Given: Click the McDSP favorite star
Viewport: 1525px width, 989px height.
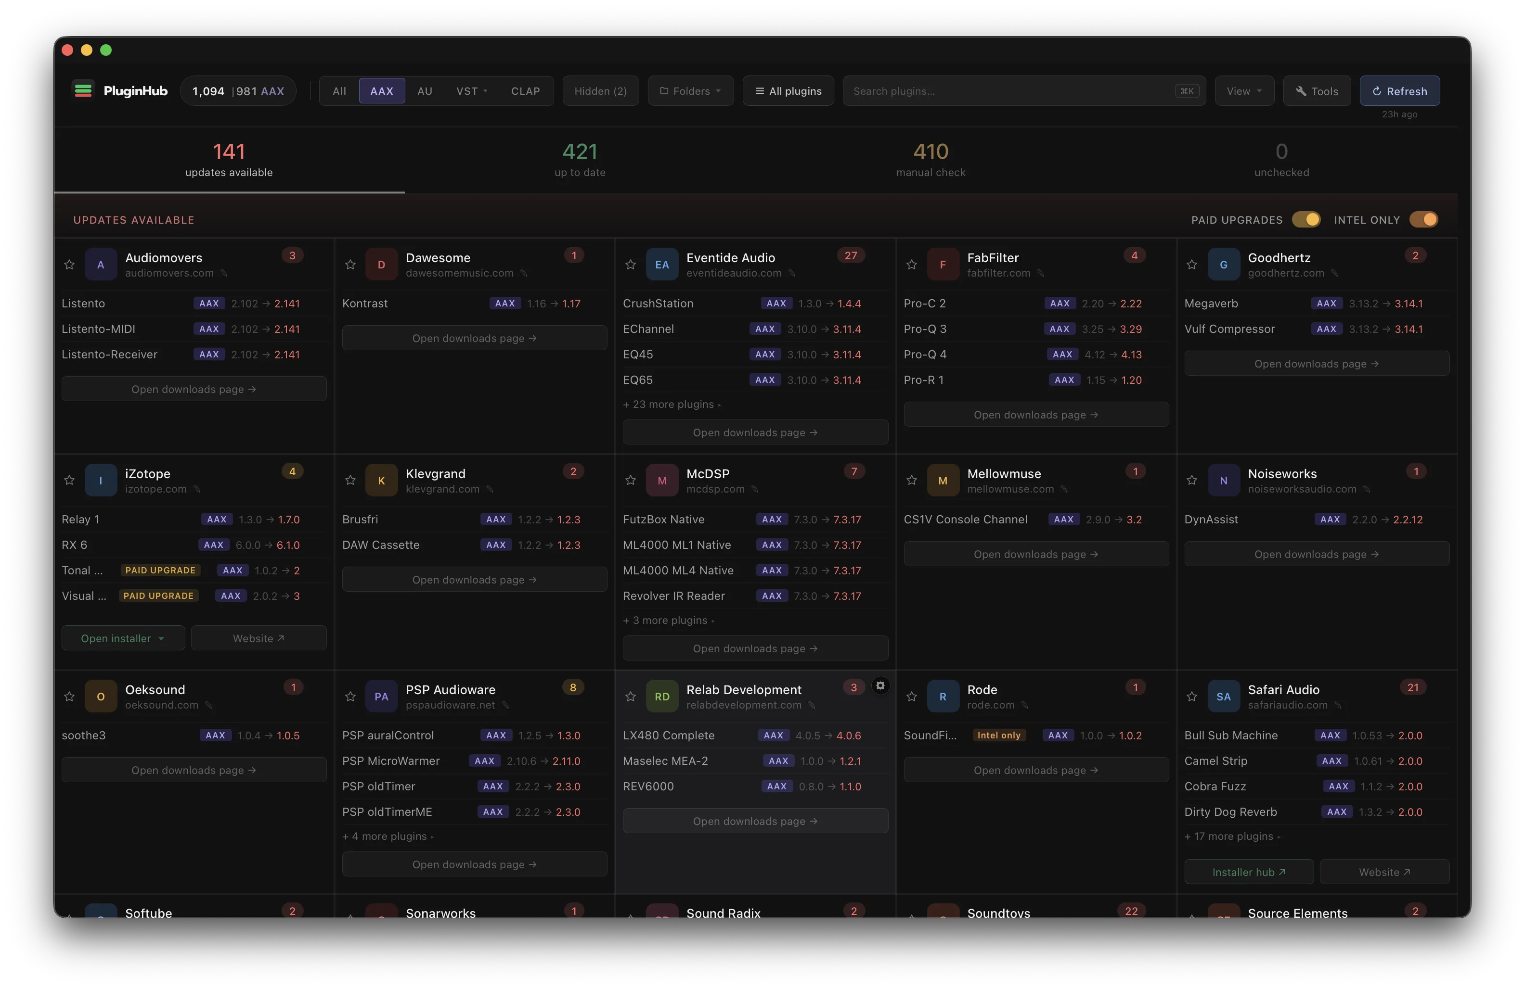Looking at the screenshot, I should 631,480.
